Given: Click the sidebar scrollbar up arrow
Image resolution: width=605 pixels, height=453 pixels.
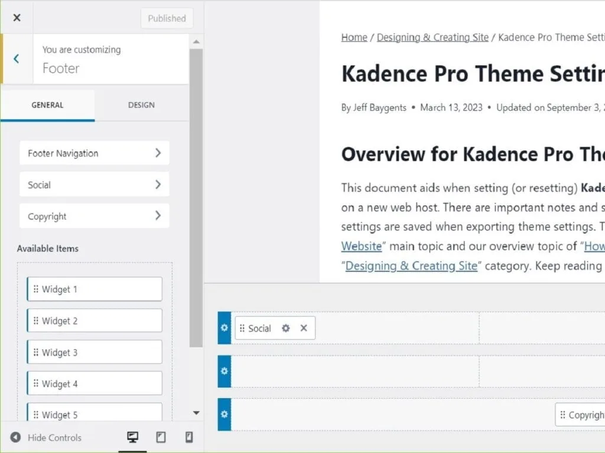Looking at the screenshot, I should click(x=196, y=42).
